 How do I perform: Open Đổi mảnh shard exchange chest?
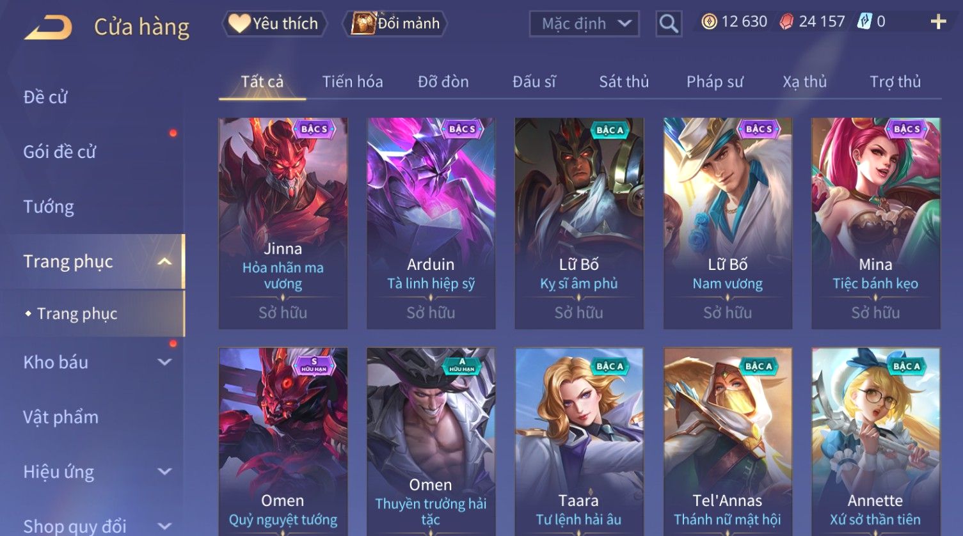[x=395, y=24]
